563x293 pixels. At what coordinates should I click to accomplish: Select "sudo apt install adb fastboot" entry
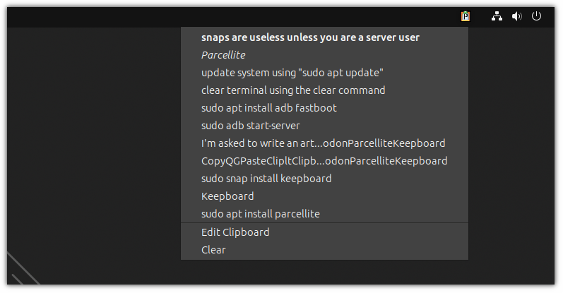268,107
